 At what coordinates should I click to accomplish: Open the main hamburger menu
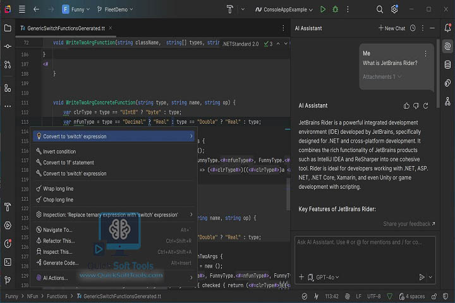pos(21,9)
